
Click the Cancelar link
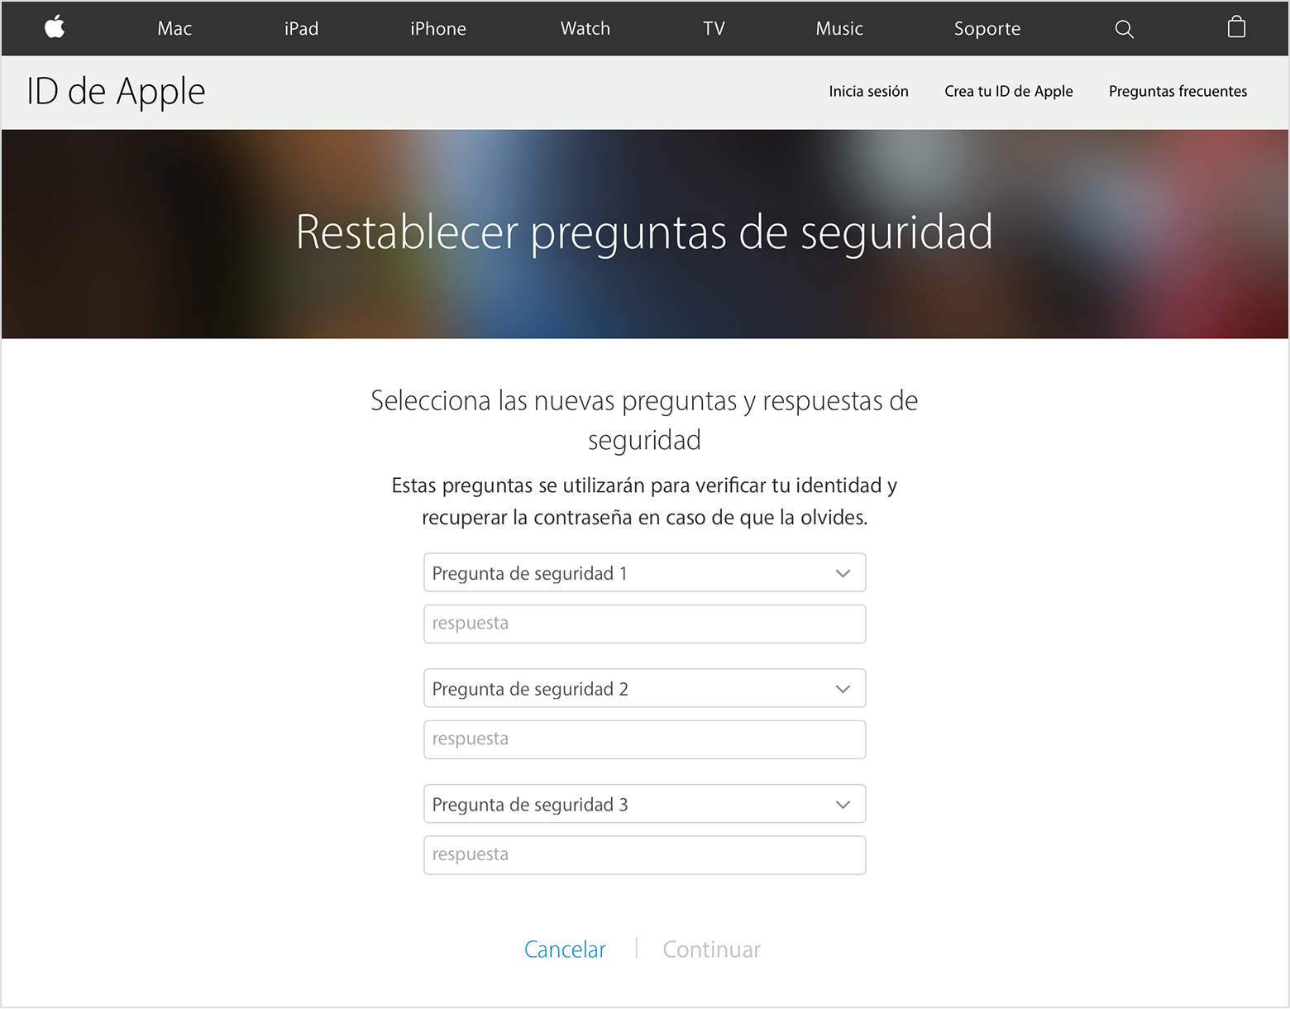coord(565,949)
